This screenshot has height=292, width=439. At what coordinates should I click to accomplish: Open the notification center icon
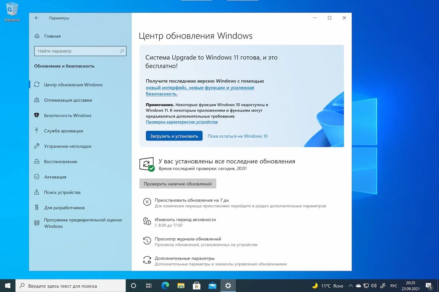pyautogui.click(x=429, y=286)
